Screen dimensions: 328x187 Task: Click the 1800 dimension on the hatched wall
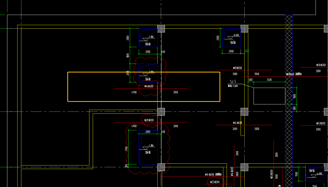(294, 97)
